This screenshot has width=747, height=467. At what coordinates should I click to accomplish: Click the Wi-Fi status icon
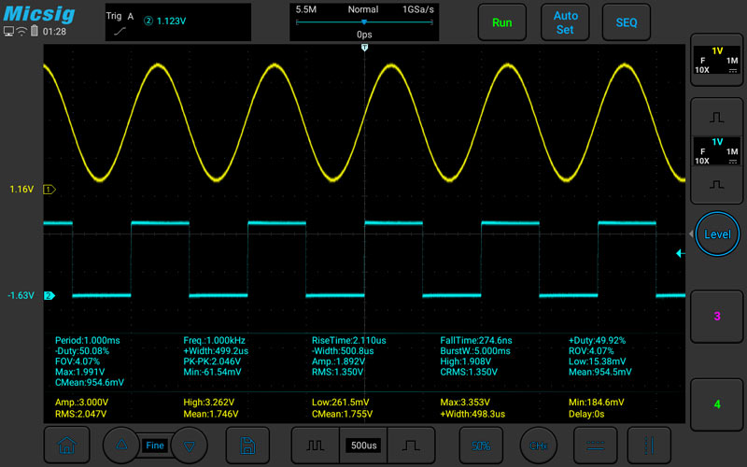pos(21,32)
